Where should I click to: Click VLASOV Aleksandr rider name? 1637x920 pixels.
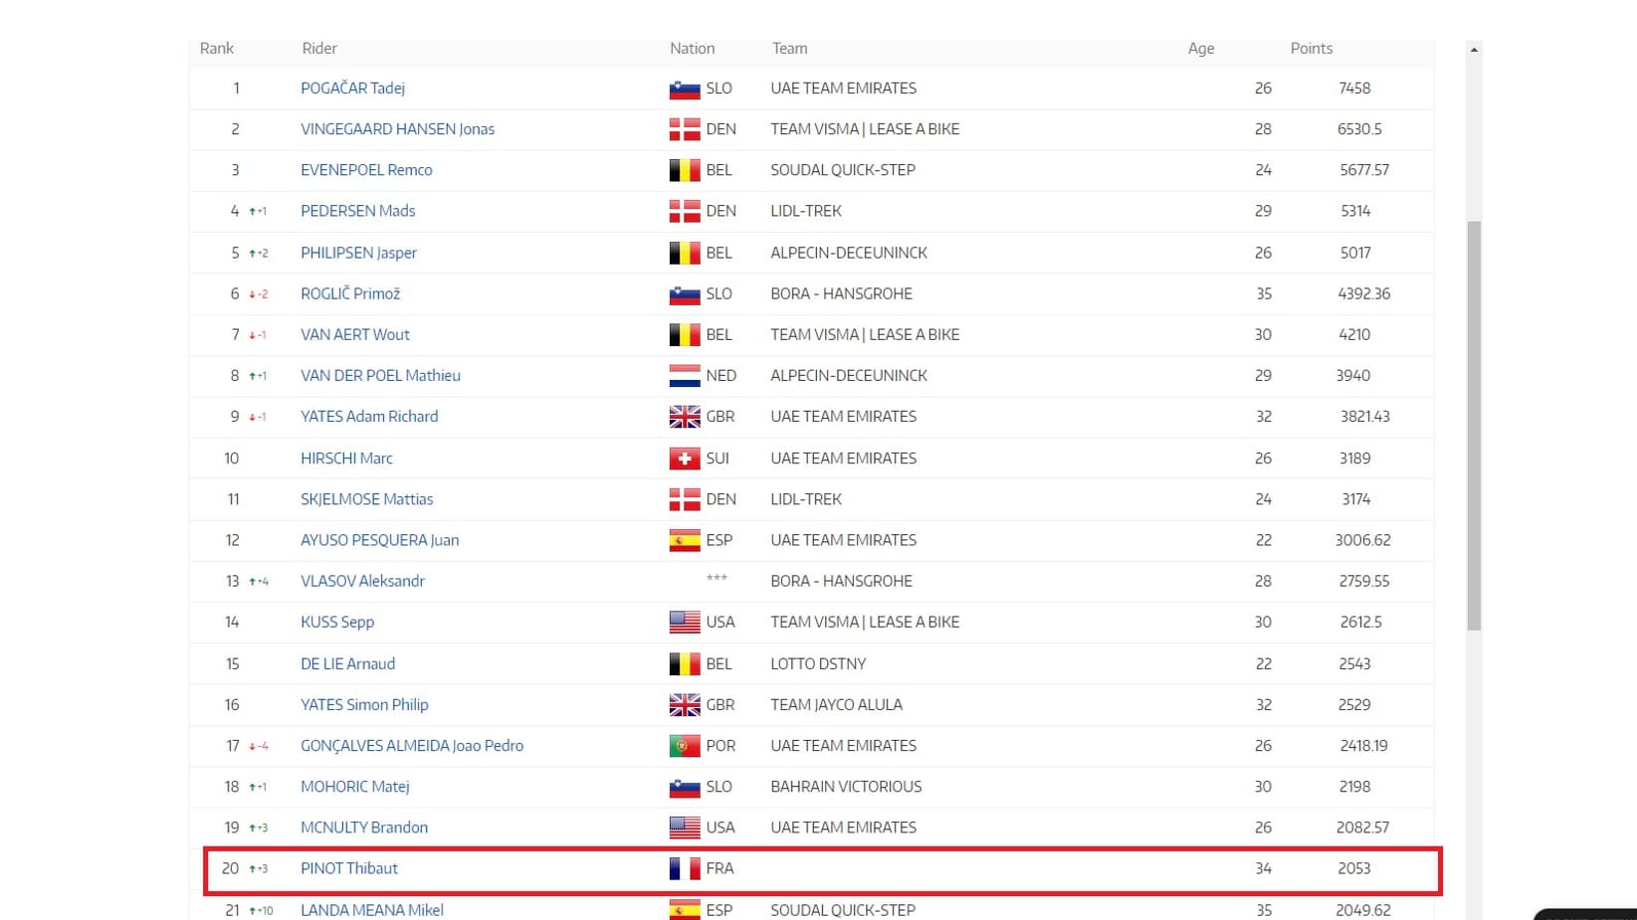pos(362,581)
